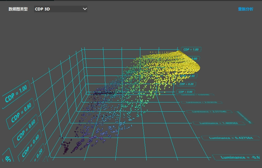The height and width of the screenshot is (168, 262).
Task: Click the dropdown arrow next to CDP 3D
Action: 85,9
